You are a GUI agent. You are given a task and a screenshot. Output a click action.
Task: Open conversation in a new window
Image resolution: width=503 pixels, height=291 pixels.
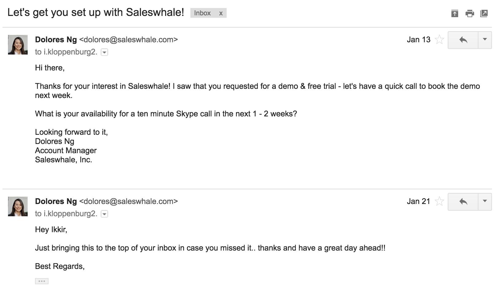[484, 13]
